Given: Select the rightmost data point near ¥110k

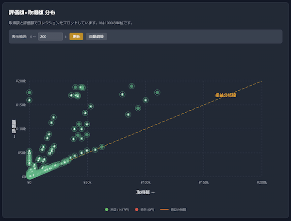Looking at the screenshot, I should coord(157,92).
